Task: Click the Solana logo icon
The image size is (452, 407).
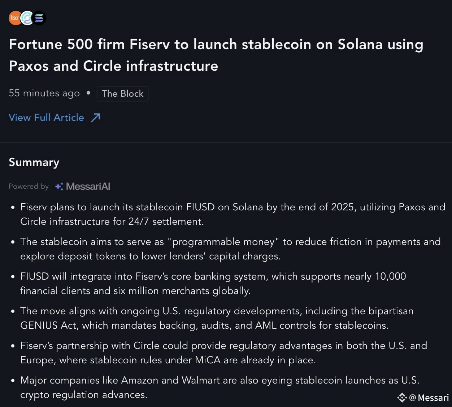Action: (x=39, y=18)
